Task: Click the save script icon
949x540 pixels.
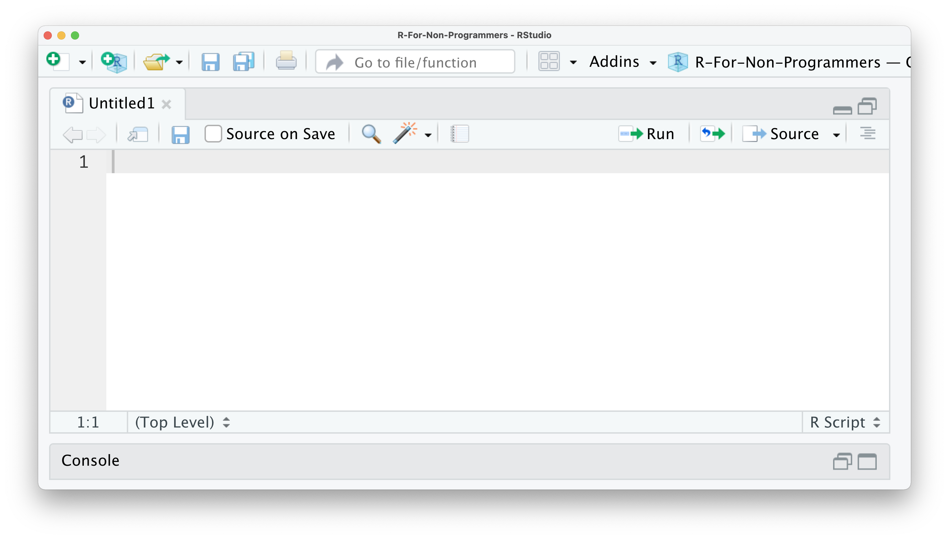Action: (181, 134)
